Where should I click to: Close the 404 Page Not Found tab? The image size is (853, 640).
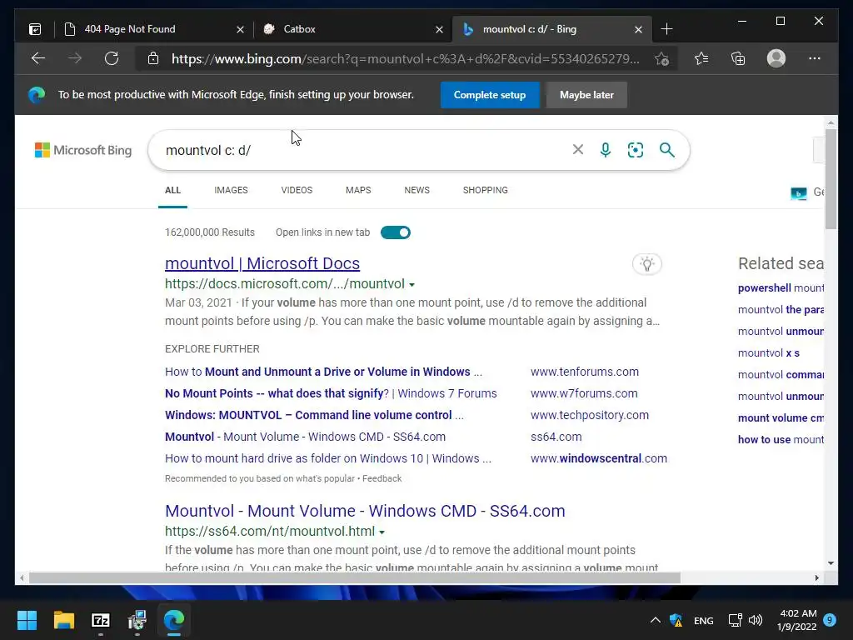(241, 30)
